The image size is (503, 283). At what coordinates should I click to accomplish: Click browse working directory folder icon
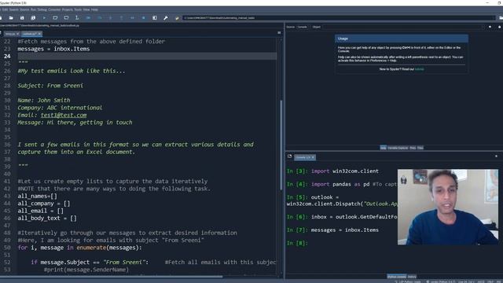click(x=501, y=18)
